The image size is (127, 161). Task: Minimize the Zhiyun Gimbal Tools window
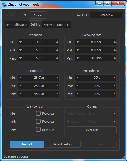[100, 3]
